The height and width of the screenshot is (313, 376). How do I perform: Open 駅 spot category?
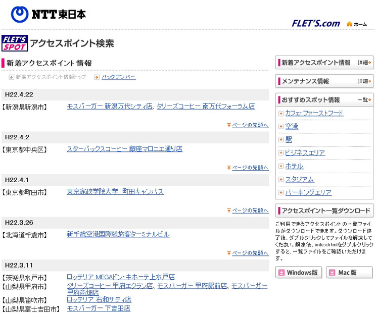point(289,140)
